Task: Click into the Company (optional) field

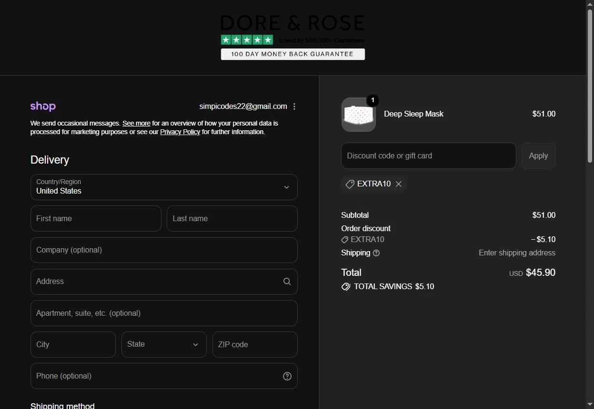Action: 164,250
